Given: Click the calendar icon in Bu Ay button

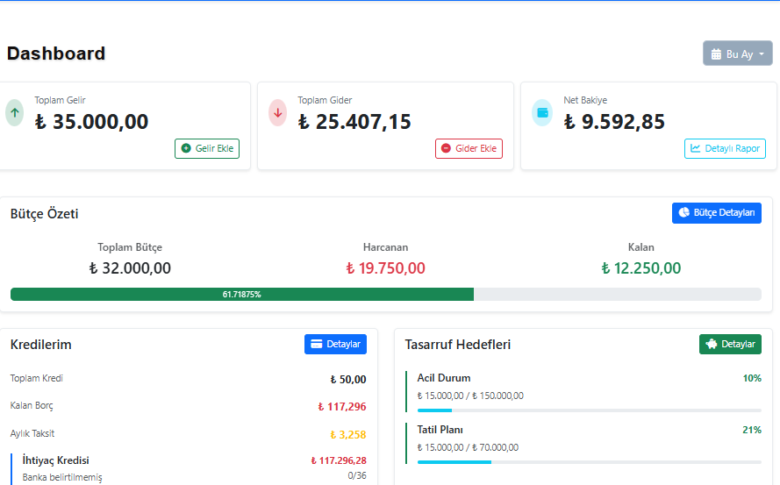Looking at the screenshot, I should pos(716,53).
